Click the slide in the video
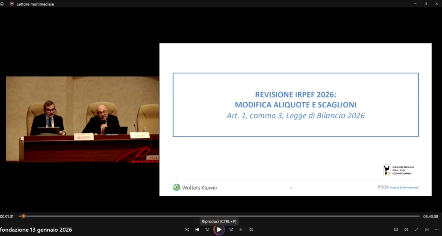442x236 pixels. [295, 120]
